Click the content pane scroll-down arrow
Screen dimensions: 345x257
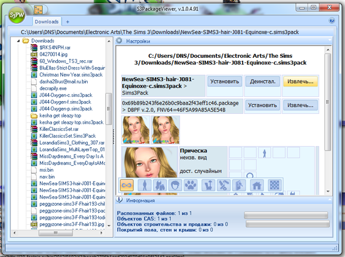coord(328,192)
